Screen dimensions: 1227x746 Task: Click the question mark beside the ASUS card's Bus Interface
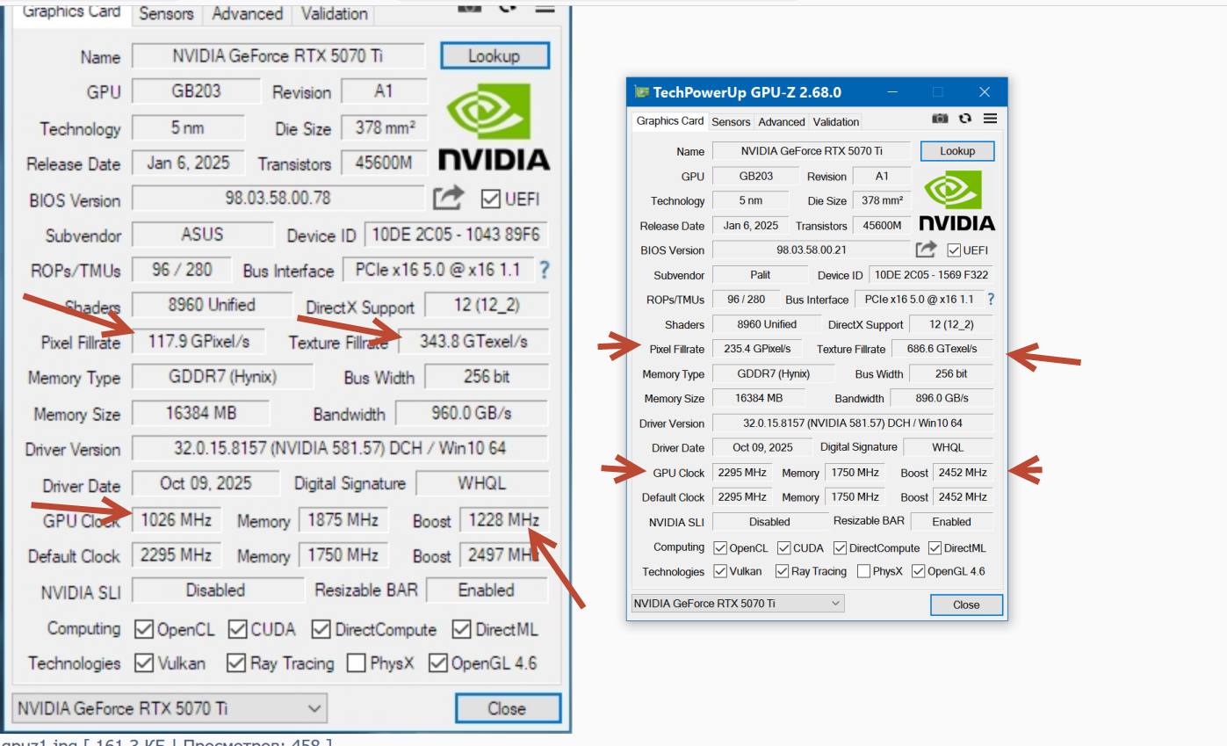pyautogui.click(x=545, y=270)
